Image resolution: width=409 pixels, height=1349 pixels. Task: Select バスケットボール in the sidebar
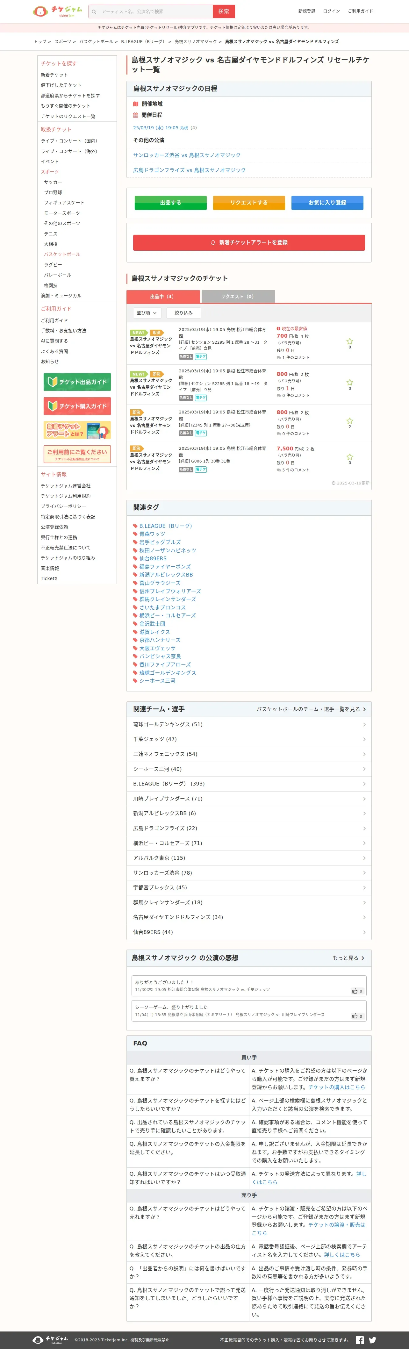(x=62, y=254)
